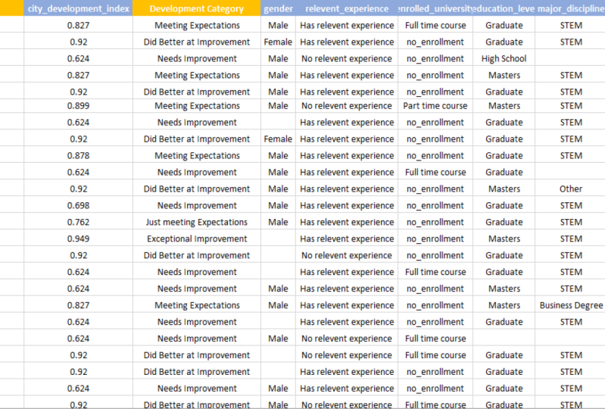The width and height of the screenshot is (605, 409).
Task: Click the major_discipline column header
Action: (x=570, y=8)
